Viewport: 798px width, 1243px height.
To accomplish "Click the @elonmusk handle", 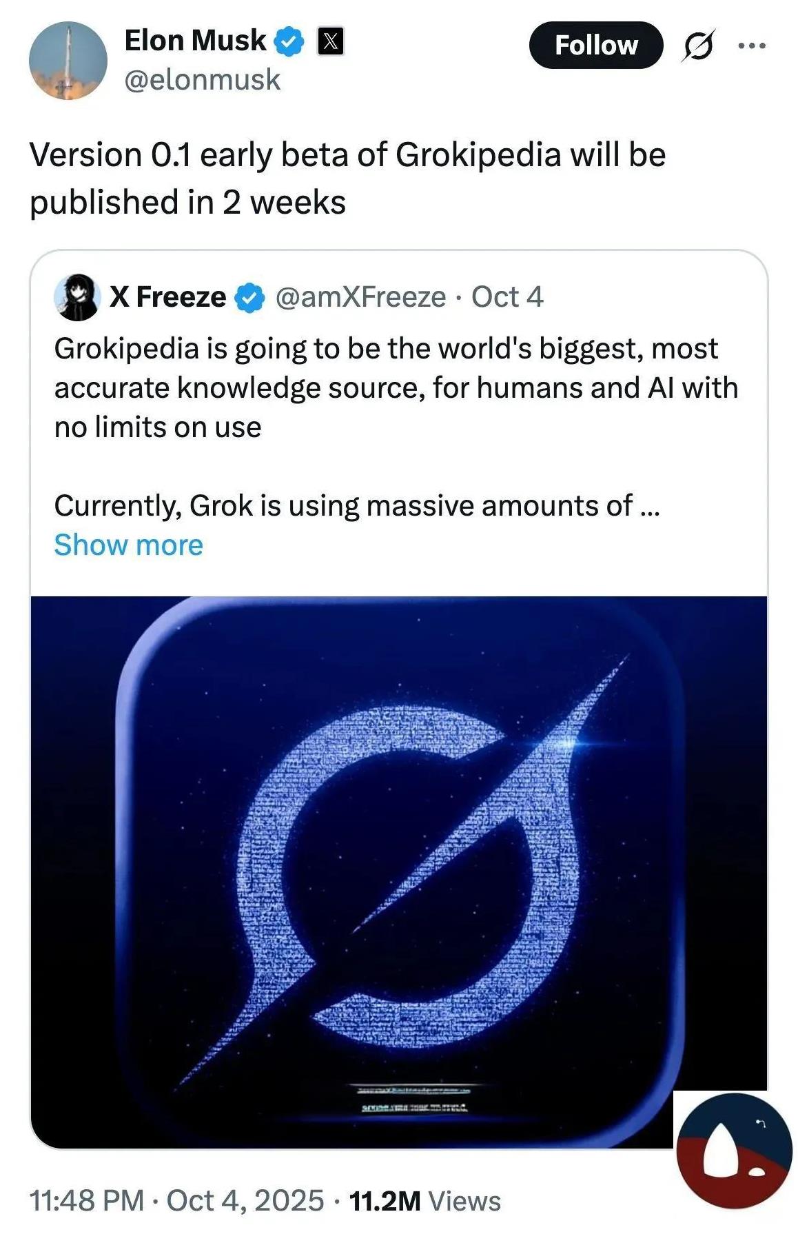I will click(203, 80).
